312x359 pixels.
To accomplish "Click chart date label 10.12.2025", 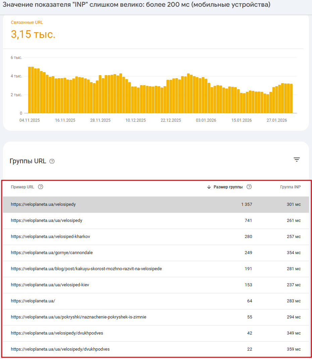I will pos(136,120).
